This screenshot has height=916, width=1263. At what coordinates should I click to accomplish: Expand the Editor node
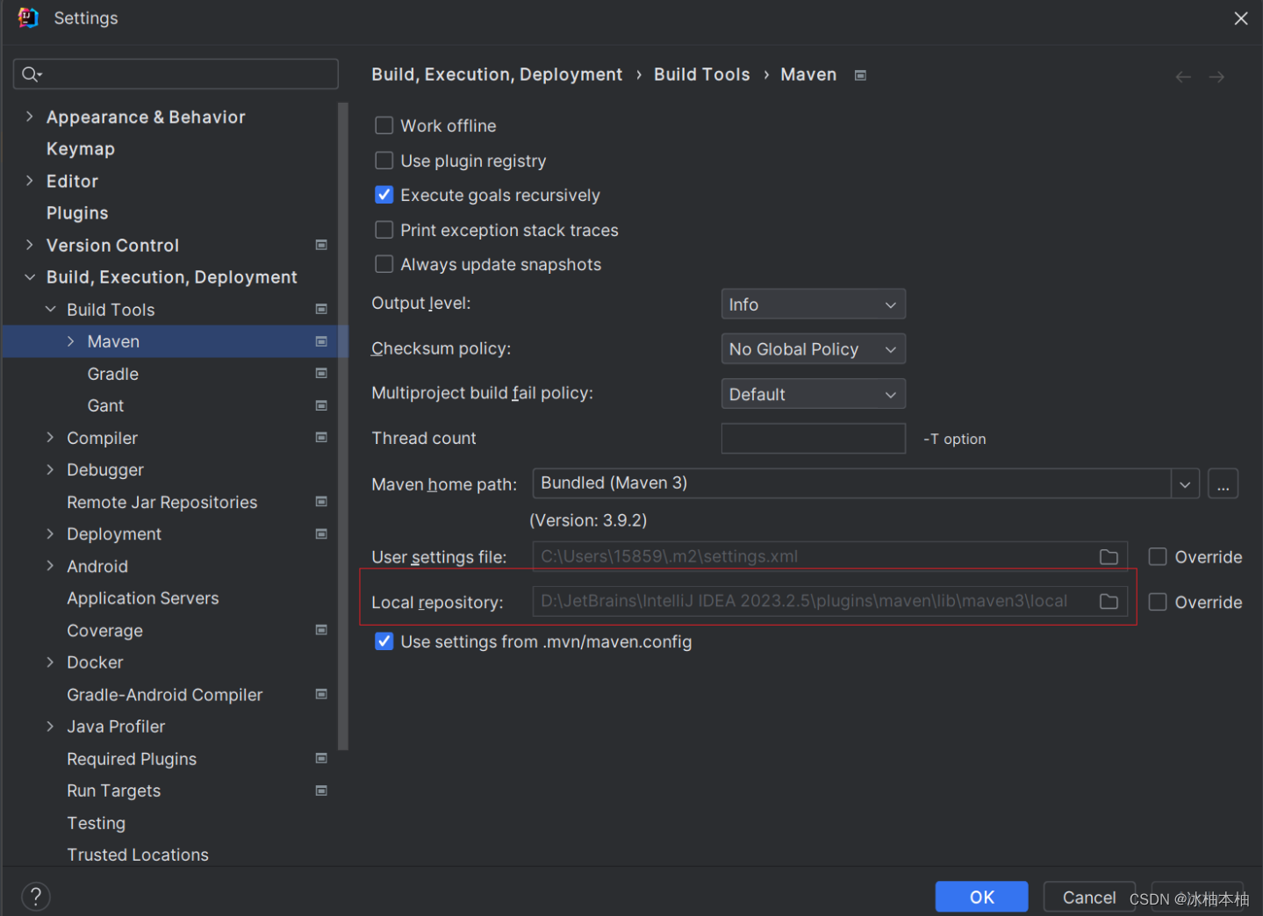(29, 181)
